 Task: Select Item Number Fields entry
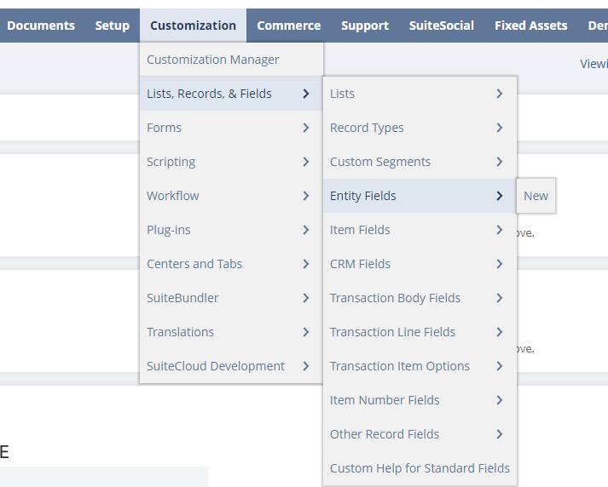[x=420, y=400]
